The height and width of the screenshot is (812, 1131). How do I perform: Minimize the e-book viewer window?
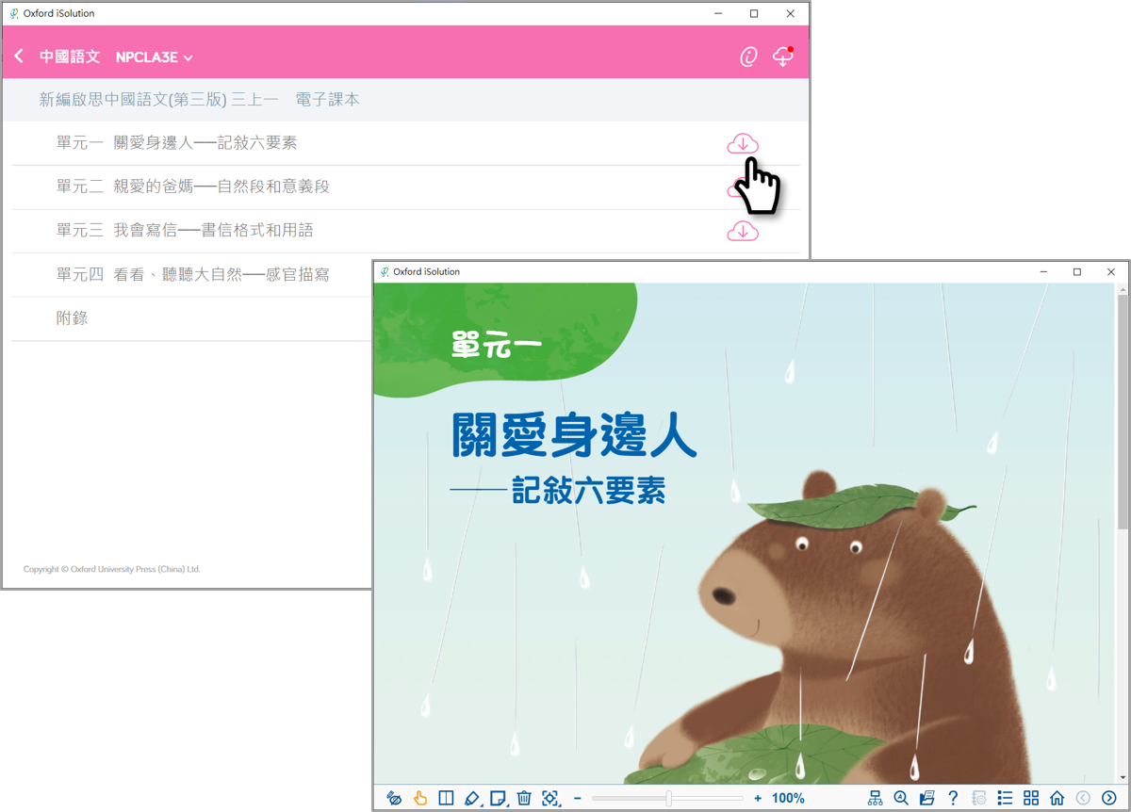[1043, 272]
